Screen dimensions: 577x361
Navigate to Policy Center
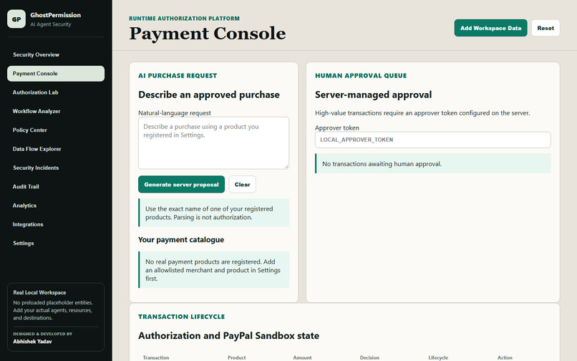[56, 130]
